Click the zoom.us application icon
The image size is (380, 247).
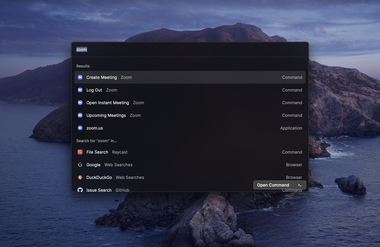tap(80, 128)
